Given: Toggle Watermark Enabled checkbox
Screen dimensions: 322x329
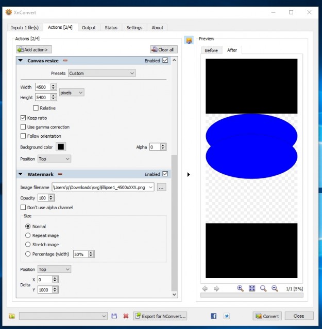Looking at the screenshot, I should point(165,174).
